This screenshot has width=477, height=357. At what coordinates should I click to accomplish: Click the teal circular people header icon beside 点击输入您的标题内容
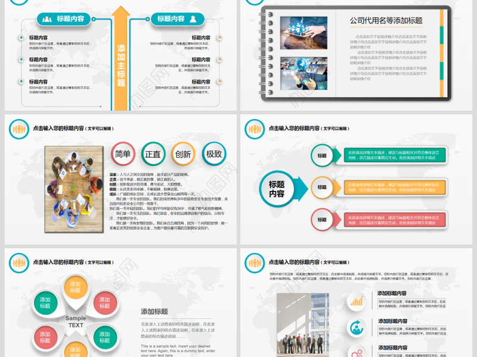coord(18,128)
